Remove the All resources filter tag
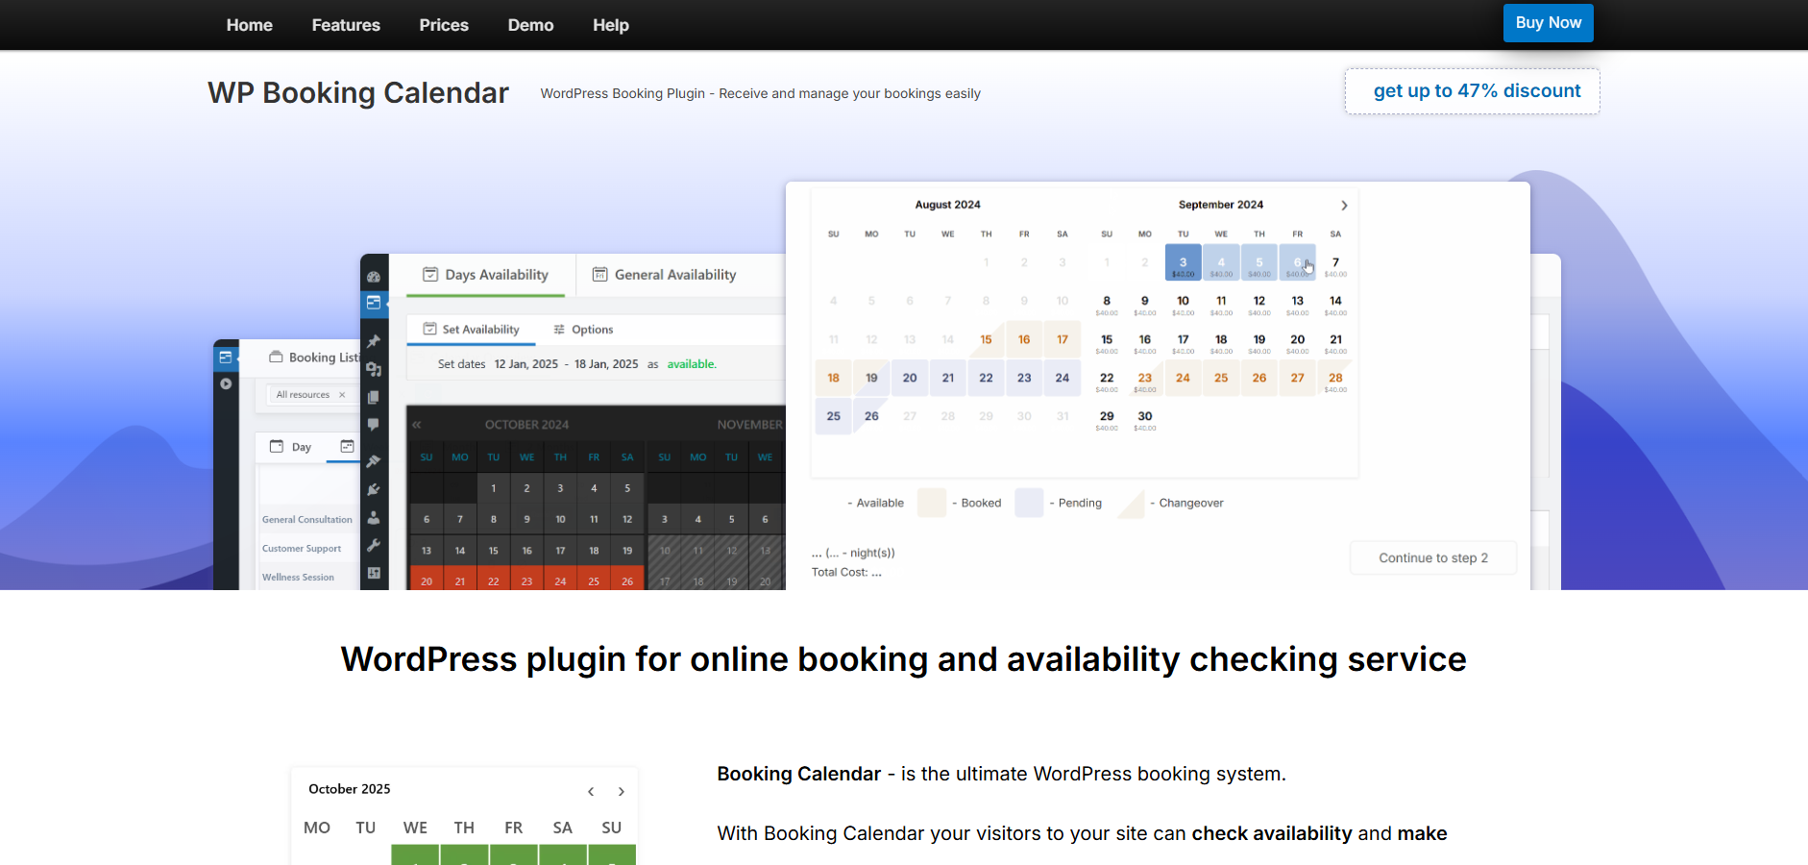 (x=342, y=395)
